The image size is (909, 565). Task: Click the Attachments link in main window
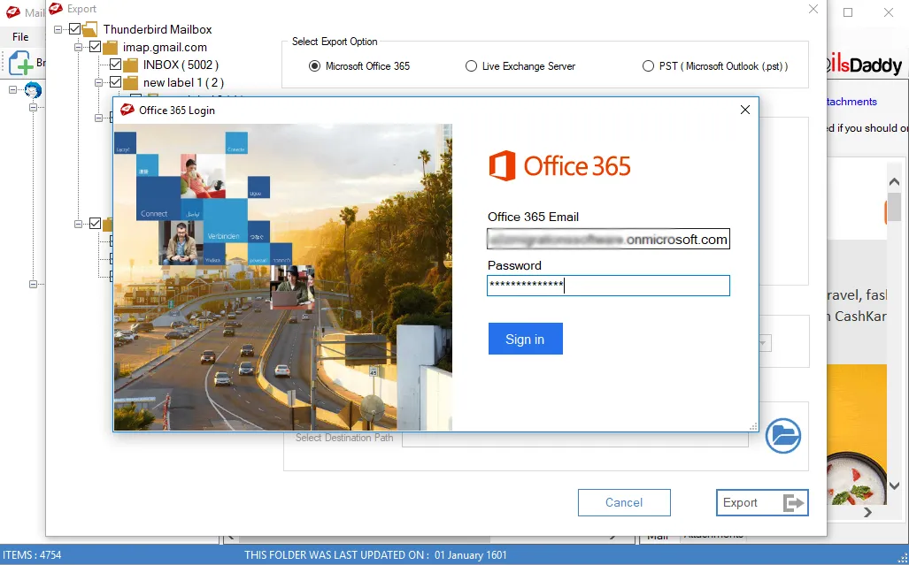(x=851, y=102)
